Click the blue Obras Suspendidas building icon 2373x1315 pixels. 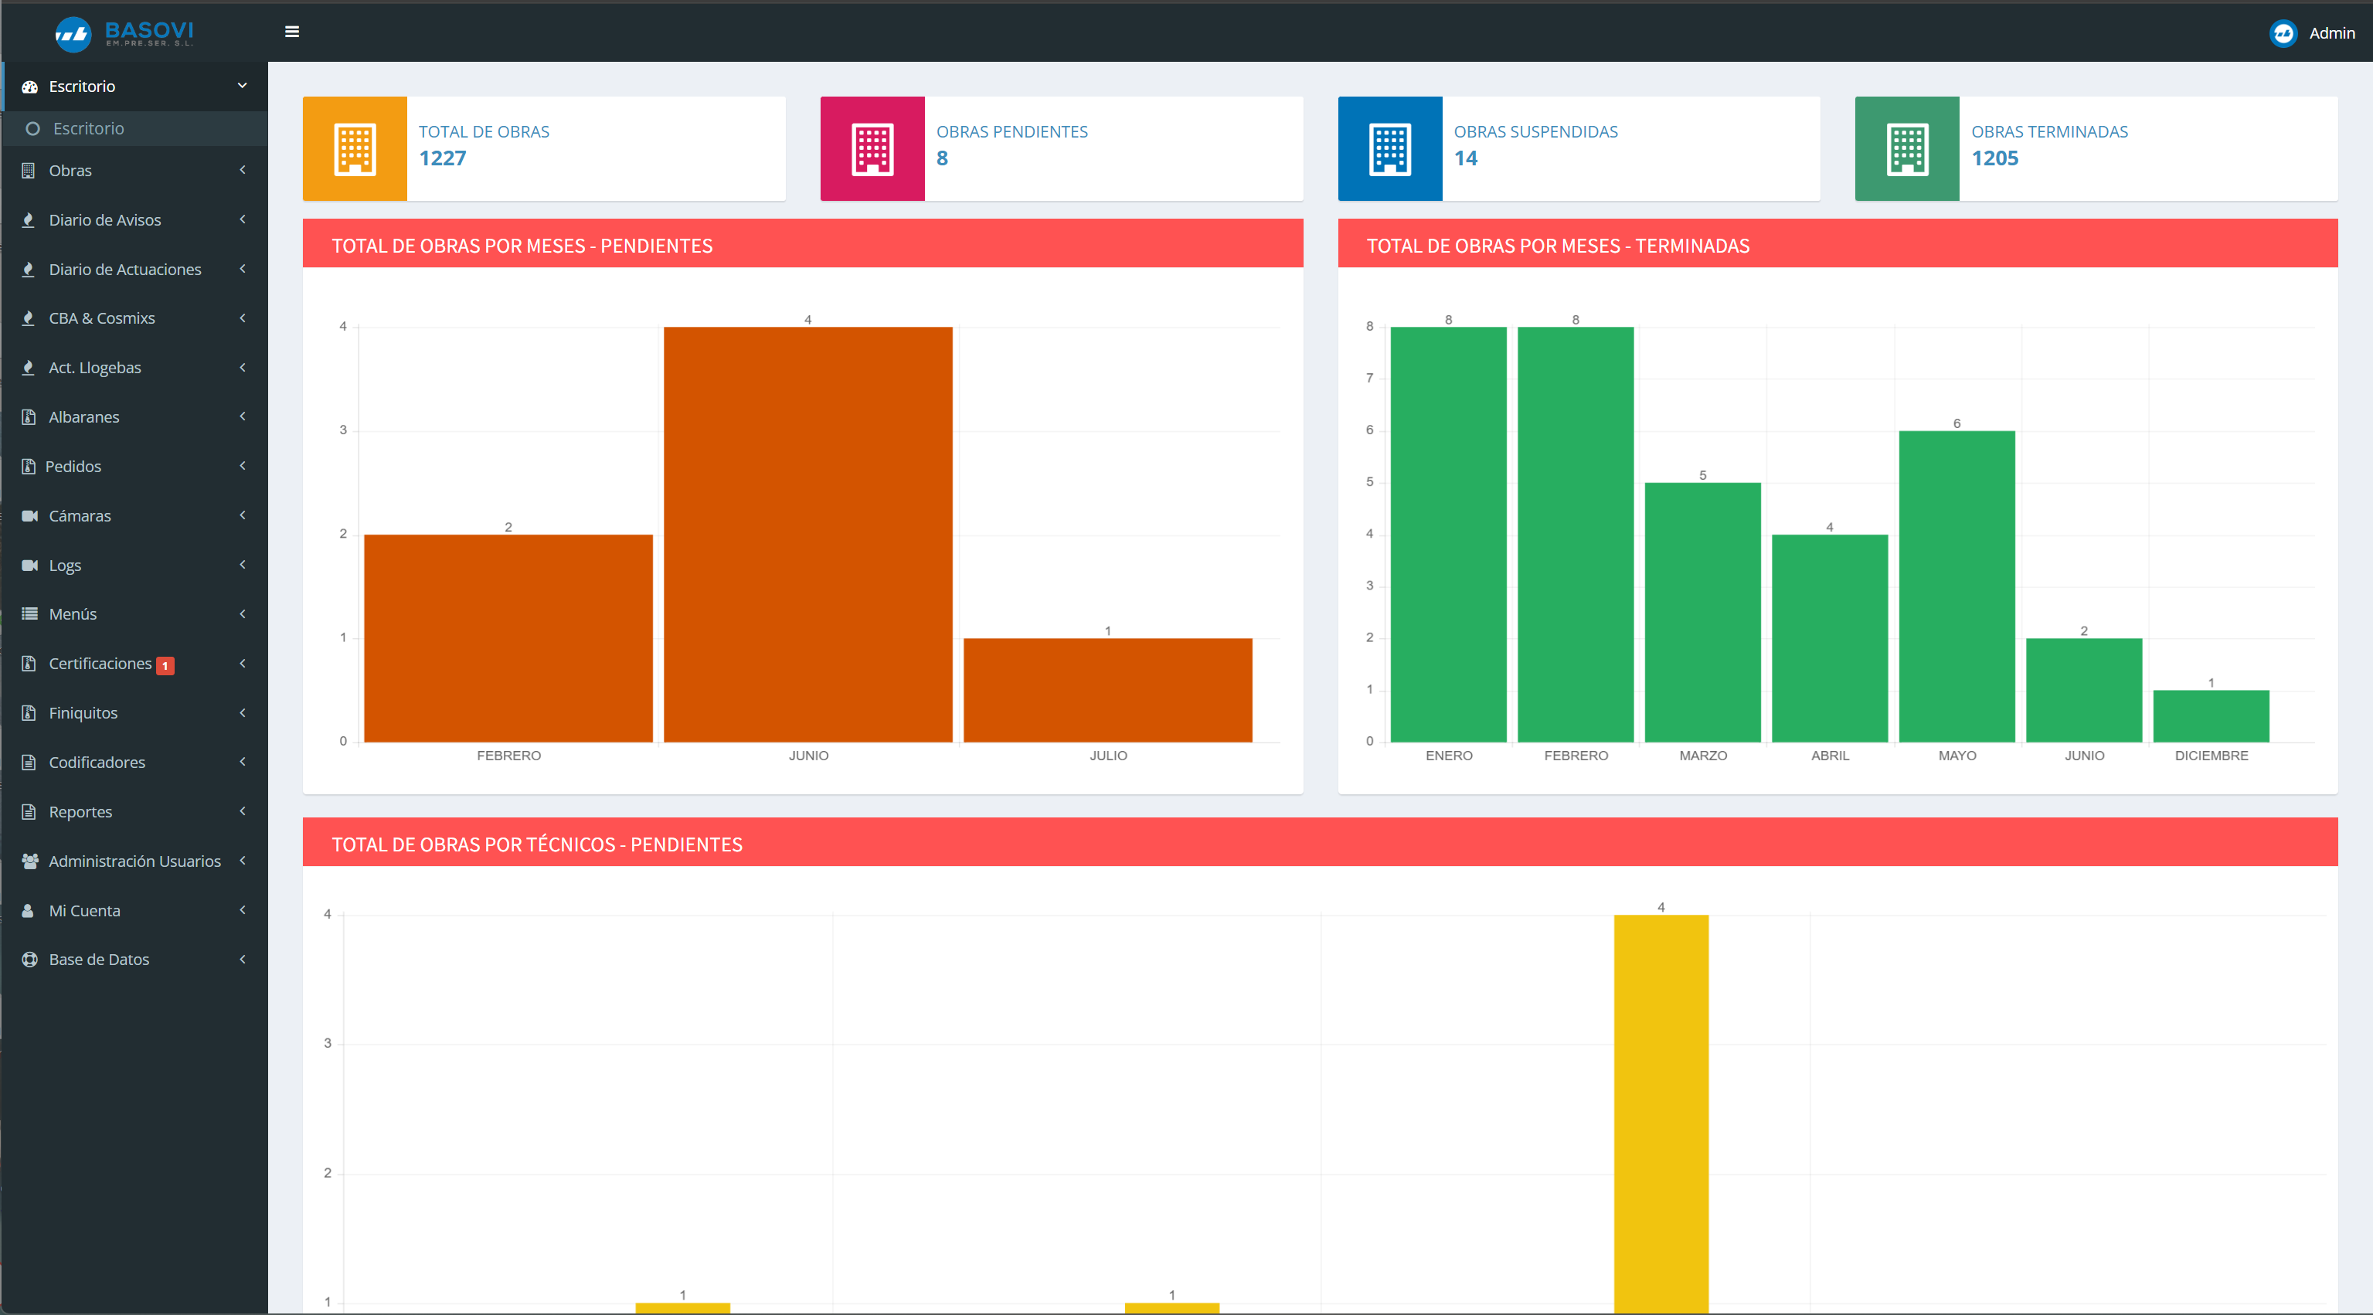1390,148
